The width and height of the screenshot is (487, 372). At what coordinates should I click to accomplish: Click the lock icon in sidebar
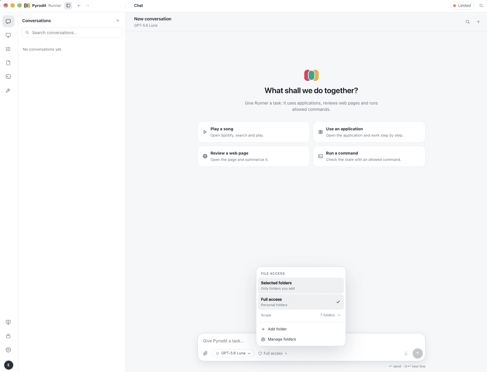tap(8, 336)
